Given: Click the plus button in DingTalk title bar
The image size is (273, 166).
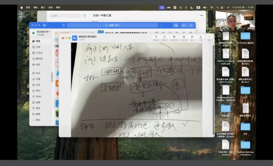Looking at the screenshot, I should point(191,25).
